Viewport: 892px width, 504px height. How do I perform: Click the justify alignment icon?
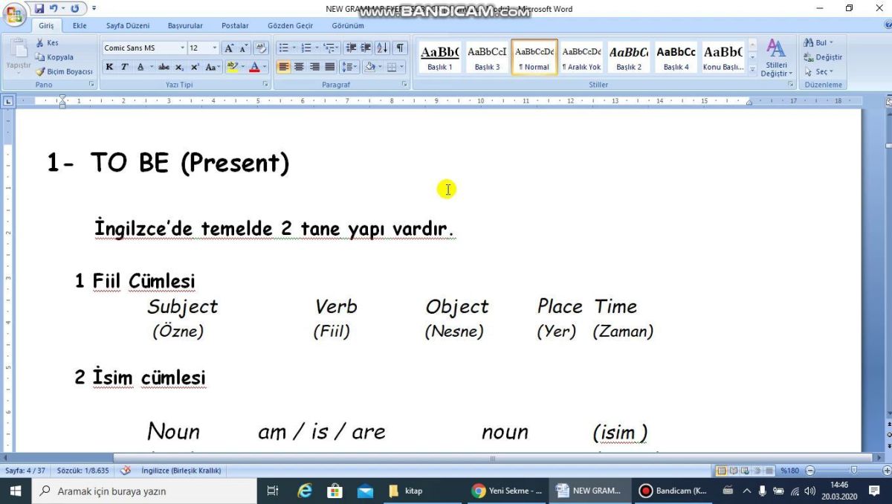click(x=330, y=67)
